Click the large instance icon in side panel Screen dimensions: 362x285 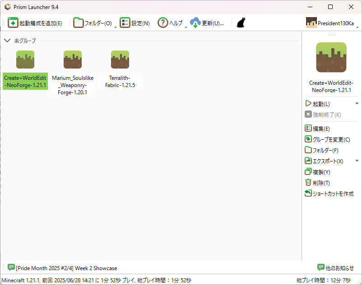coord(331,57)
